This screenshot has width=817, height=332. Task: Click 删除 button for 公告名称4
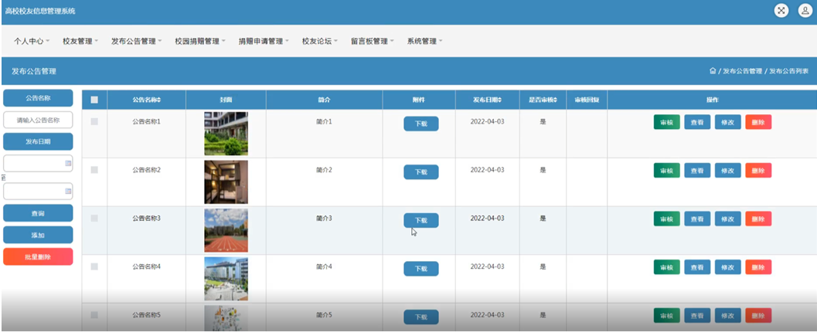coord(759,267)
